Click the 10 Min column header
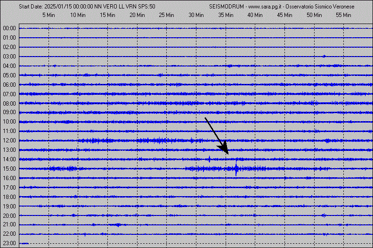The width and height of the screenshot is (373, 248). 78,15
